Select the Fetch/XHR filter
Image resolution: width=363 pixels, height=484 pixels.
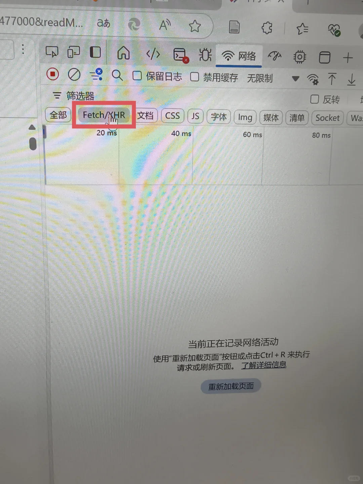104,115
